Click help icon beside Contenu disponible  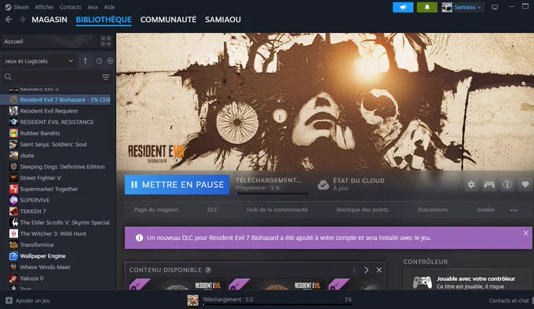click(x=208, y=270)
